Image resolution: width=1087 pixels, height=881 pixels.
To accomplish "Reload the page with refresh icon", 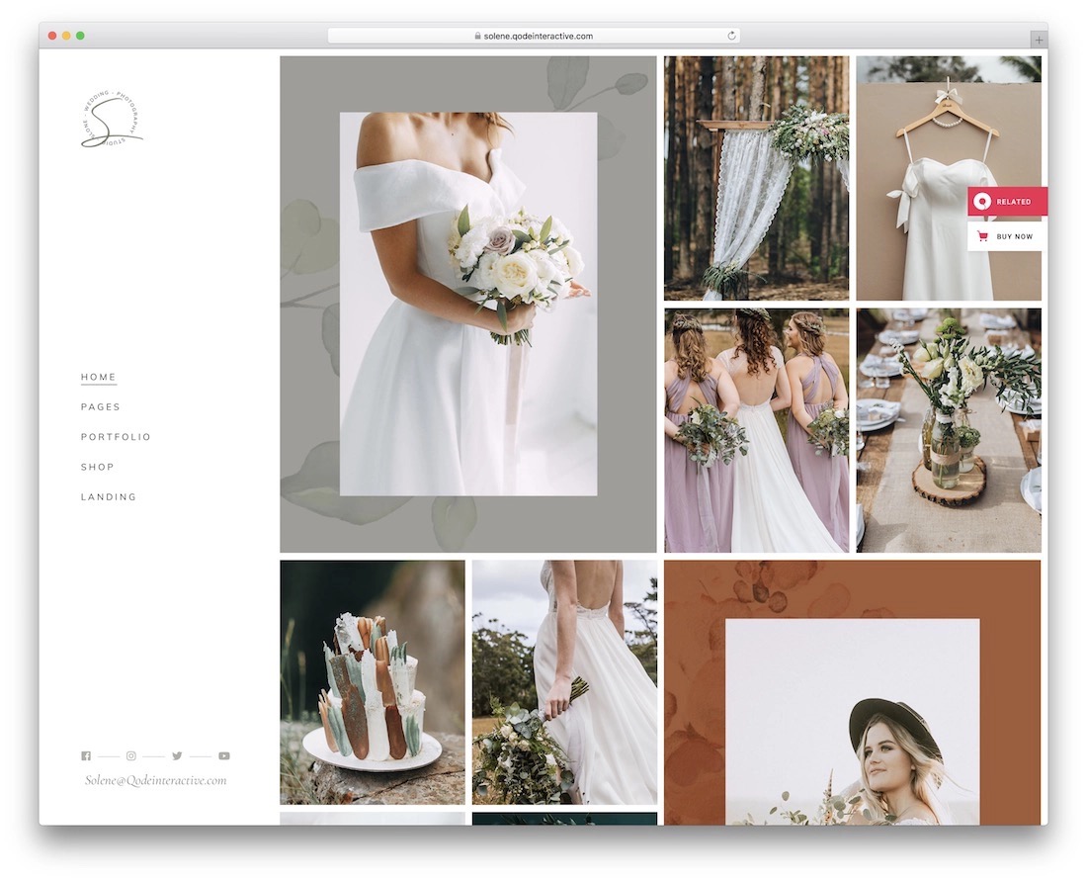I will [731, 36].
